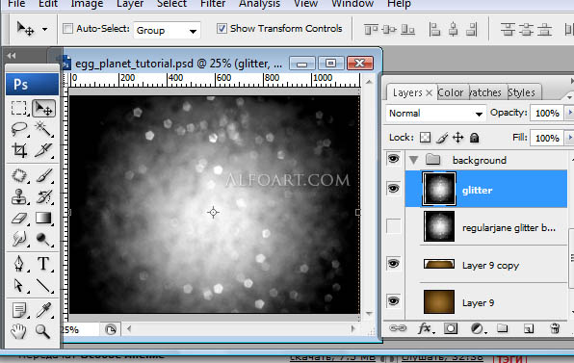The width and height of the screenshot is (574, 363).
Task: Choose the Horizontal Type tool
Action: [44, 264]
